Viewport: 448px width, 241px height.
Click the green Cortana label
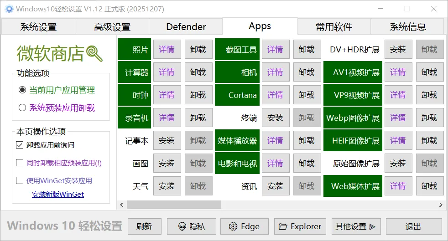pos(237,95)
